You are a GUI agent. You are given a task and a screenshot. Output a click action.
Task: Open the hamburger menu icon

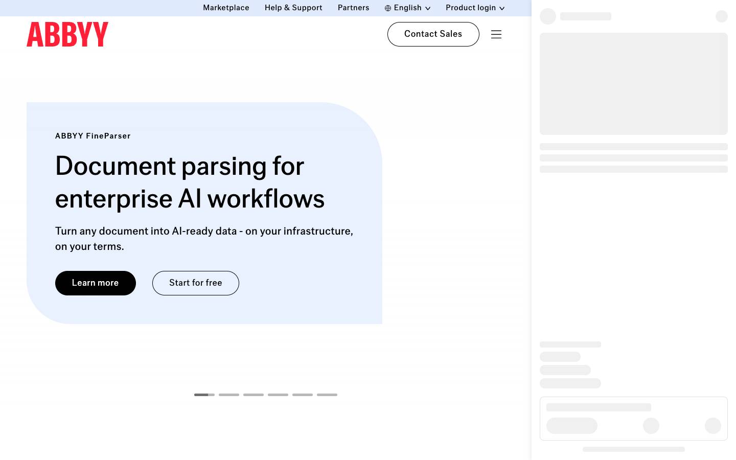496,34
